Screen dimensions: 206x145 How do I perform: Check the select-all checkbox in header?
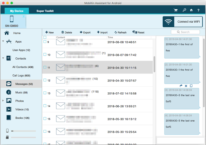[45, 37]
